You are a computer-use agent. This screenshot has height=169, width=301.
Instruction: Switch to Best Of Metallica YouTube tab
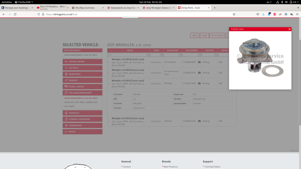click(52, 8)
